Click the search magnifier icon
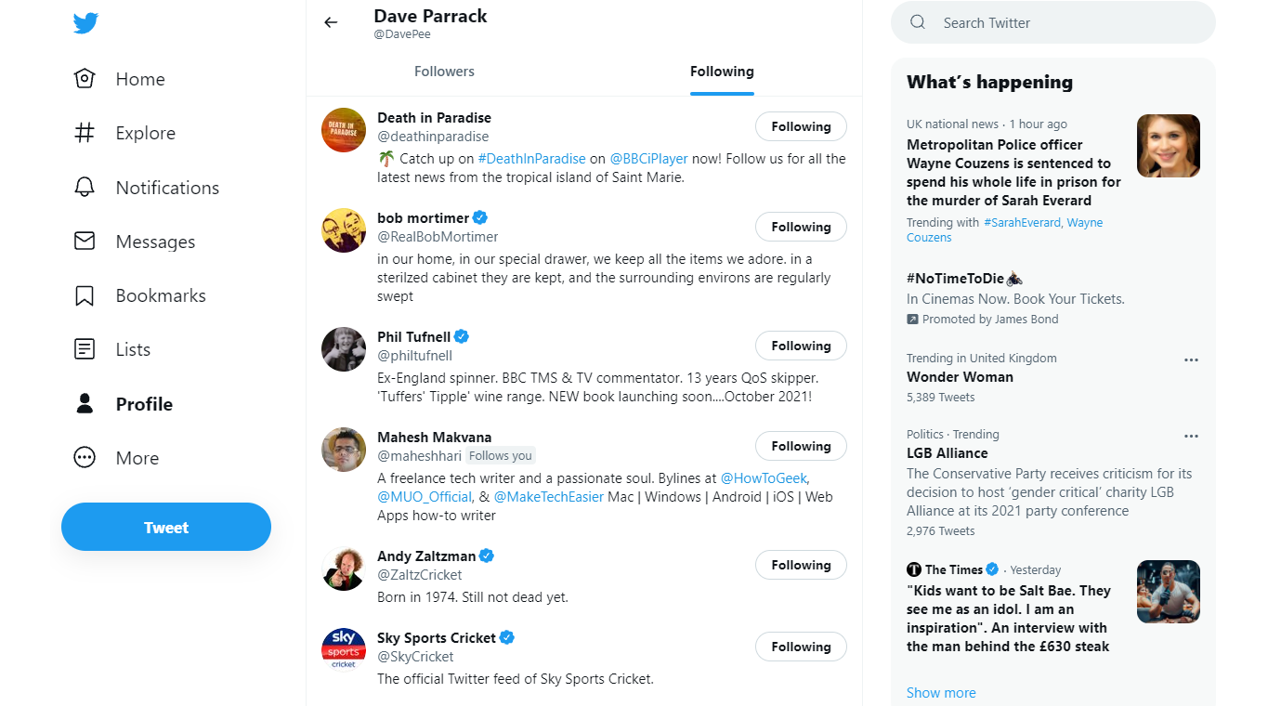Viewport: 1281px width, 706px height. pyautogui.click(x=918, y=21)
